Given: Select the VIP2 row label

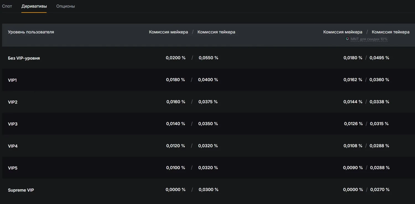Looking at the screenshot, I should click(x=13, y=102).
